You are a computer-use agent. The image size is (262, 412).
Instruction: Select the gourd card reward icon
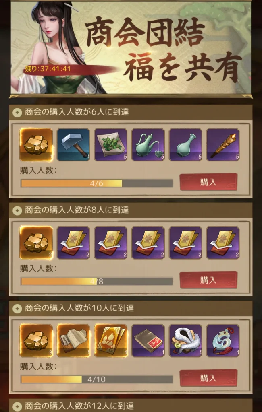pyautogui.click(x=111, y=340)
